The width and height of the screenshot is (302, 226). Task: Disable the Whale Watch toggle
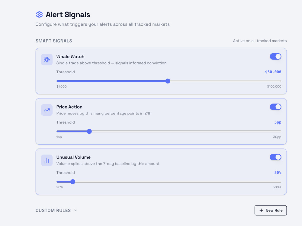(275, 57)
